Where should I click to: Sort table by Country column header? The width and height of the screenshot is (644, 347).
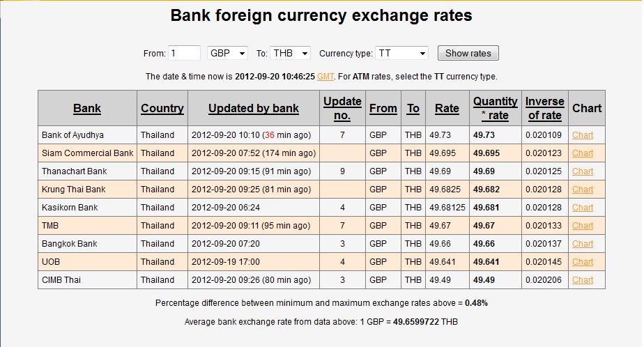tap(162, 109)
